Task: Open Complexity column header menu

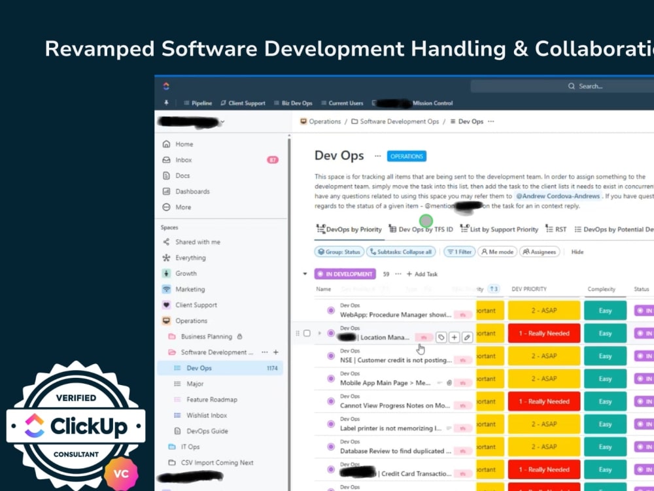Action: coord(601,289)
